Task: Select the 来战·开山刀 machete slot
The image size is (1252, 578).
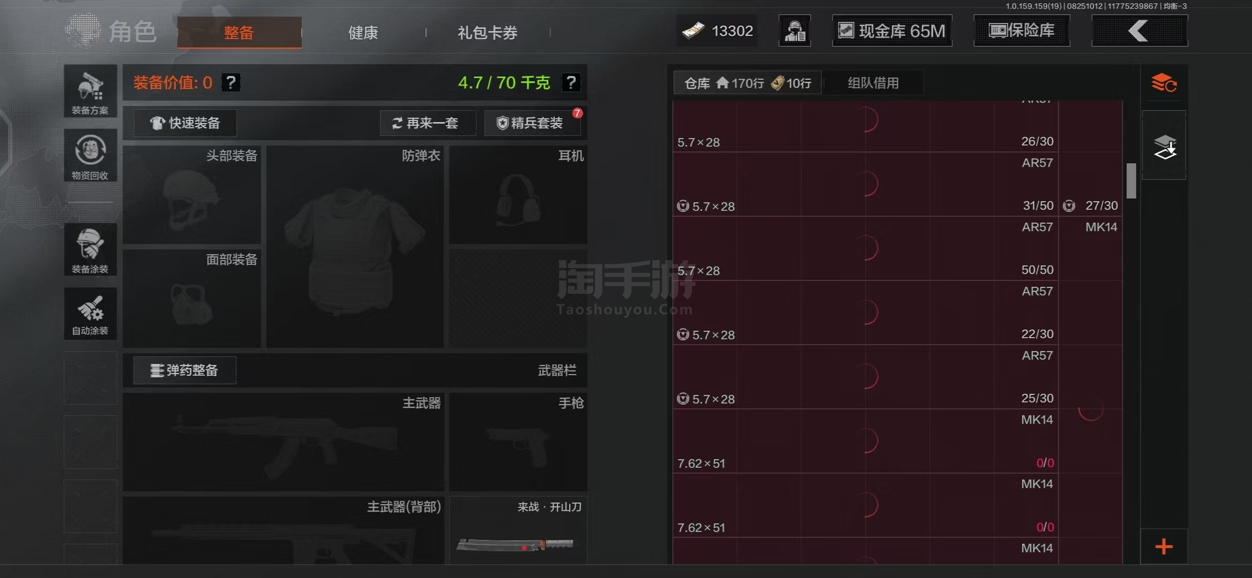Action: click(518, 530)
